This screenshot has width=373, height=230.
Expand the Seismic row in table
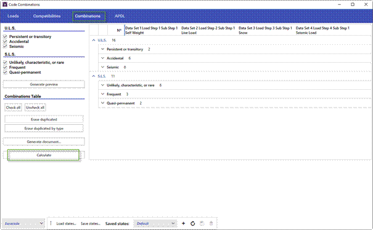[x=103, y=67]
